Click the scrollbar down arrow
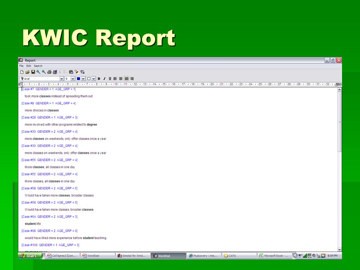 tap(339, 249)
